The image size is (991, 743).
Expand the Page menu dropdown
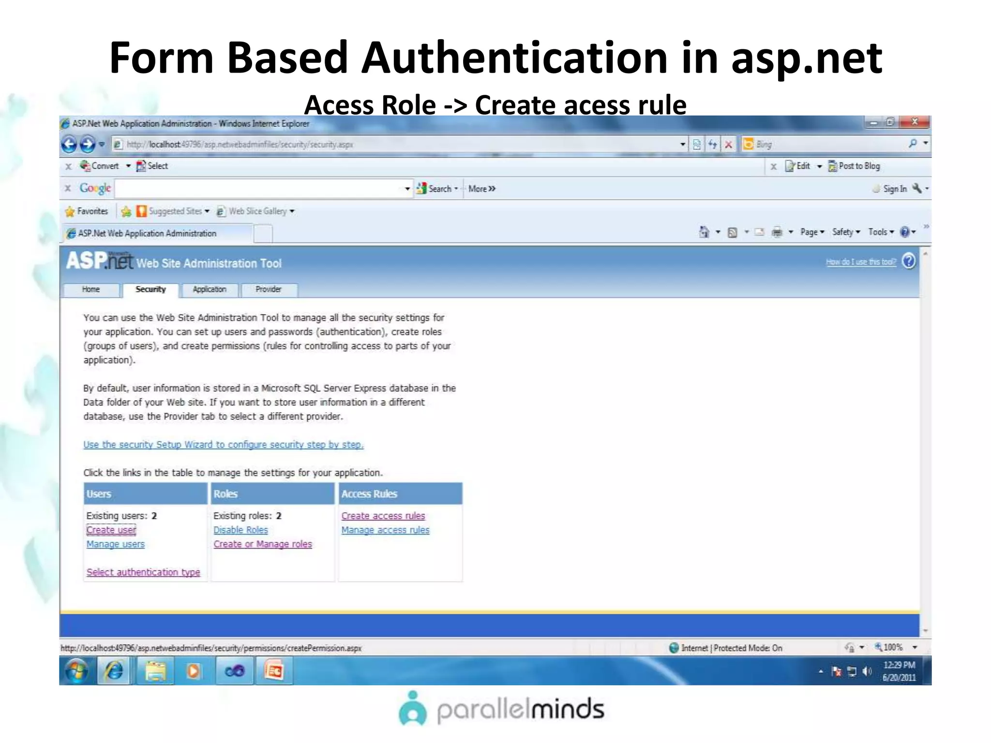(812, 232)
